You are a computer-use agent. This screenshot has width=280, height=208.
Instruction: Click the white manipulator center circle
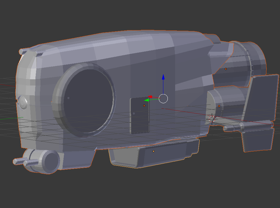(163, 99)
